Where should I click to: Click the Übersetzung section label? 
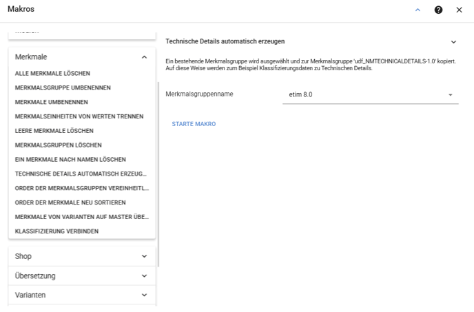35,276
